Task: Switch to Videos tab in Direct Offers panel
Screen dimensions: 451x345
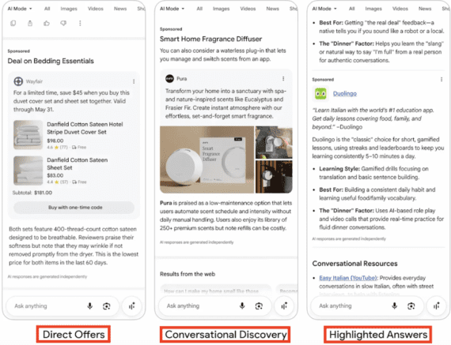Action: 96,9
